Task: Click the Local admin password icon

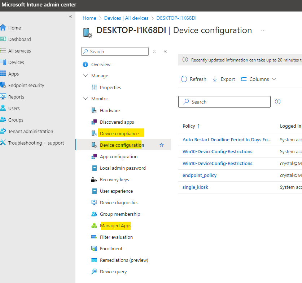Action: click(x=94, y=168)
